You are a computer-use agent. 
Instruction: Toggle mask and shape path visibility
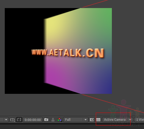pyautogui.click(x=19, y=119)
